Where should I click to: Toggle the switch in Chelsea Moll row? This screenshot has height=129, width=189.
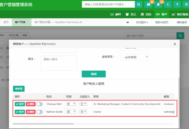[x=40, y=104]
